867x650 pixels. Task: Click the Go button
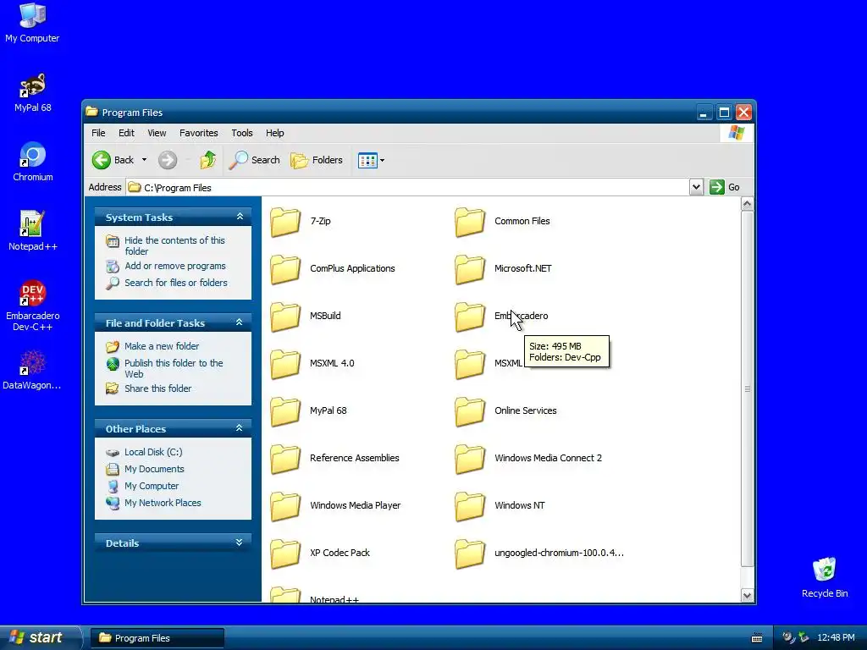[x=725, y=187]
